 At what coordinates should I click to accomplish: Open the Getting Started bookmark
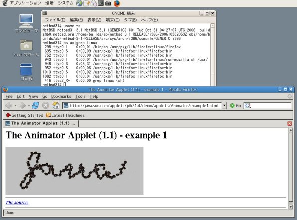click(24, 115)
